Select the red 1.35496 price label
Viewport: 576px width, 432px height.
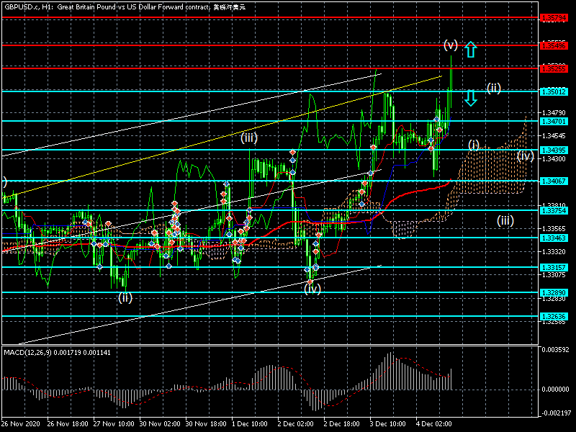(x=554, y=45)
